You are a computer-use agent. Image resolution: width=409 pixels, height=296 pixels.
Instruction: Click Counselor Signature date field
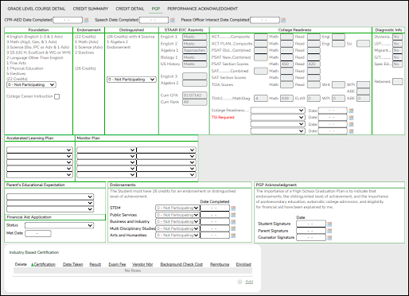coord(311,238)
